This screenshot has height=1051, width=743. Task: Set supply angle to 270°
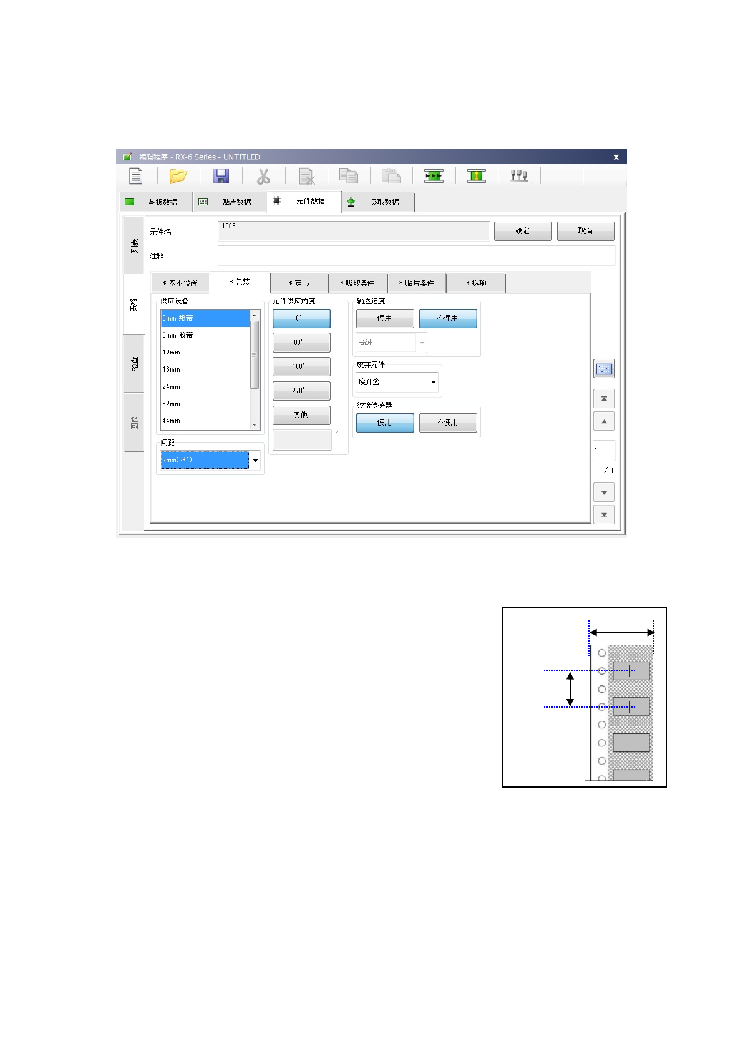(301, 391)
